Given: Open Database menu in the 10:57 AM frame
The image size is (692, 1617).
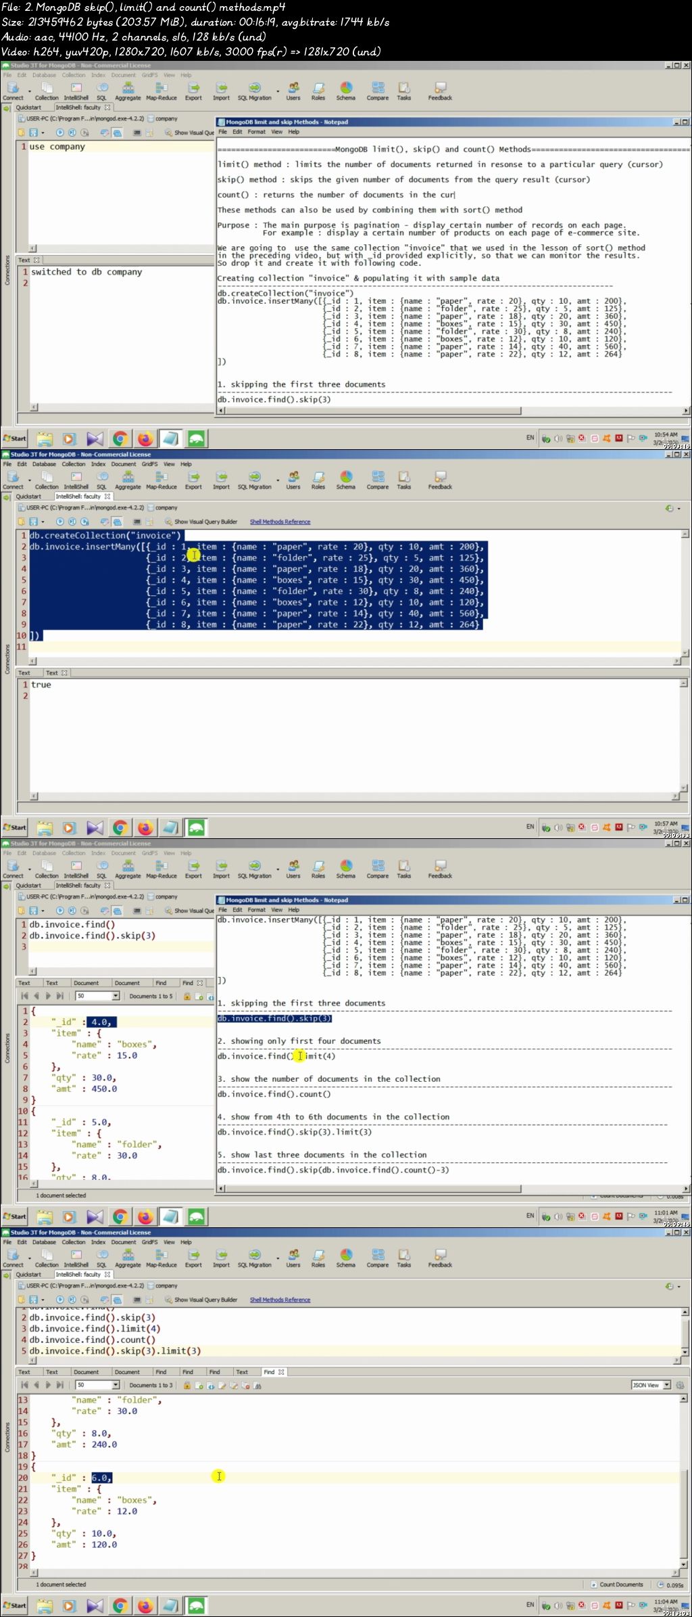Looking at the screenshot, I should click(44, 464).
